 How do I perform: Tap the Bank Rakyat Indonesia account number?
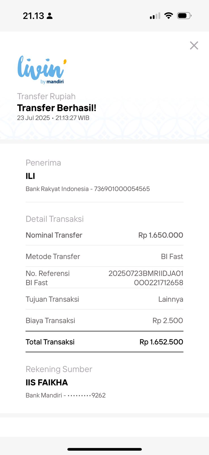point(122,189)
